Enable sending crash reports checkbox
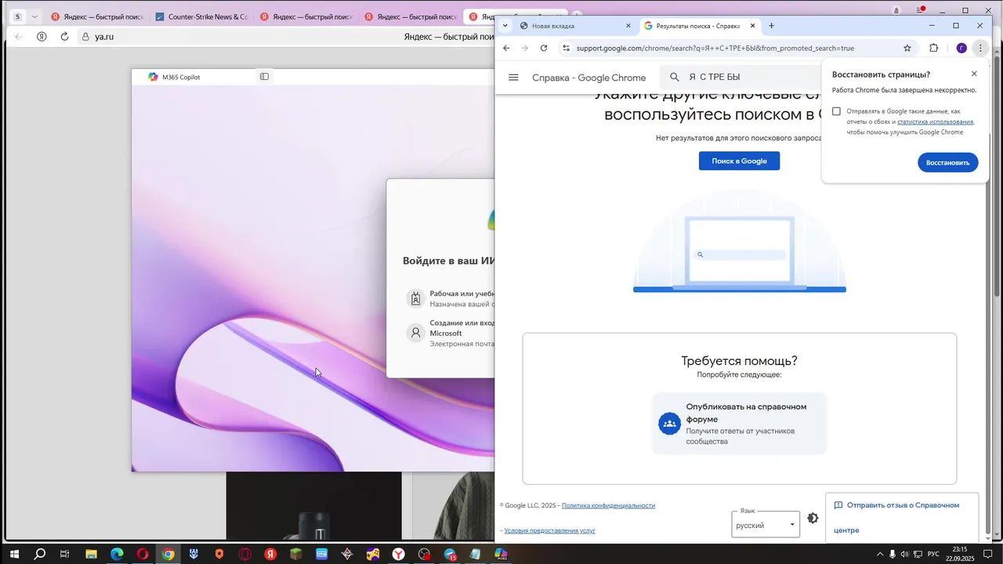The width and height of the screenshot is (1003, 564). [836, 111]
